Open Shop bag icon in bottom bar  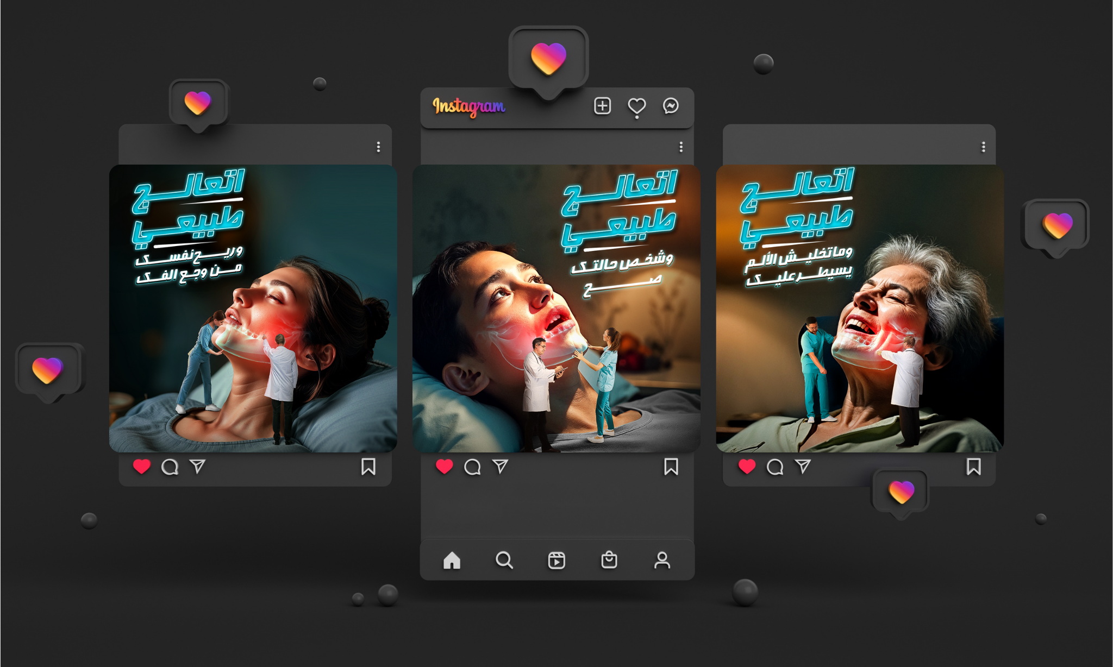[609, 560]
